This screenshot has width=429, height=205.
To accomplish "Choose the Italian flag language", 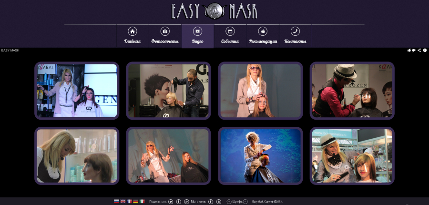I will point(142,201).
